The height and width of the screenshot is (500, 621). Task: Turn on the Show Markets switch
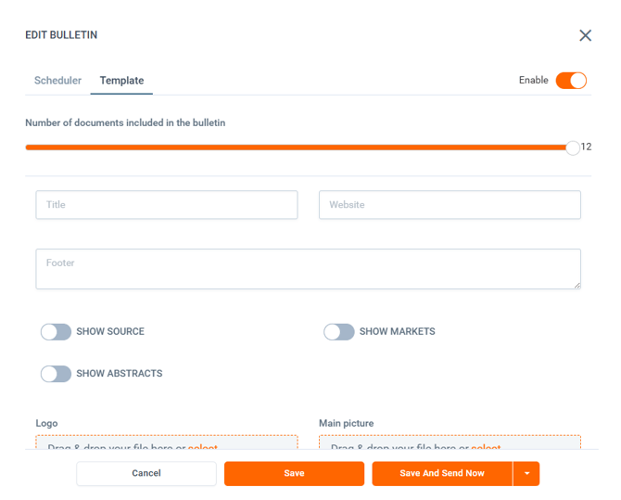click(339, 332)
